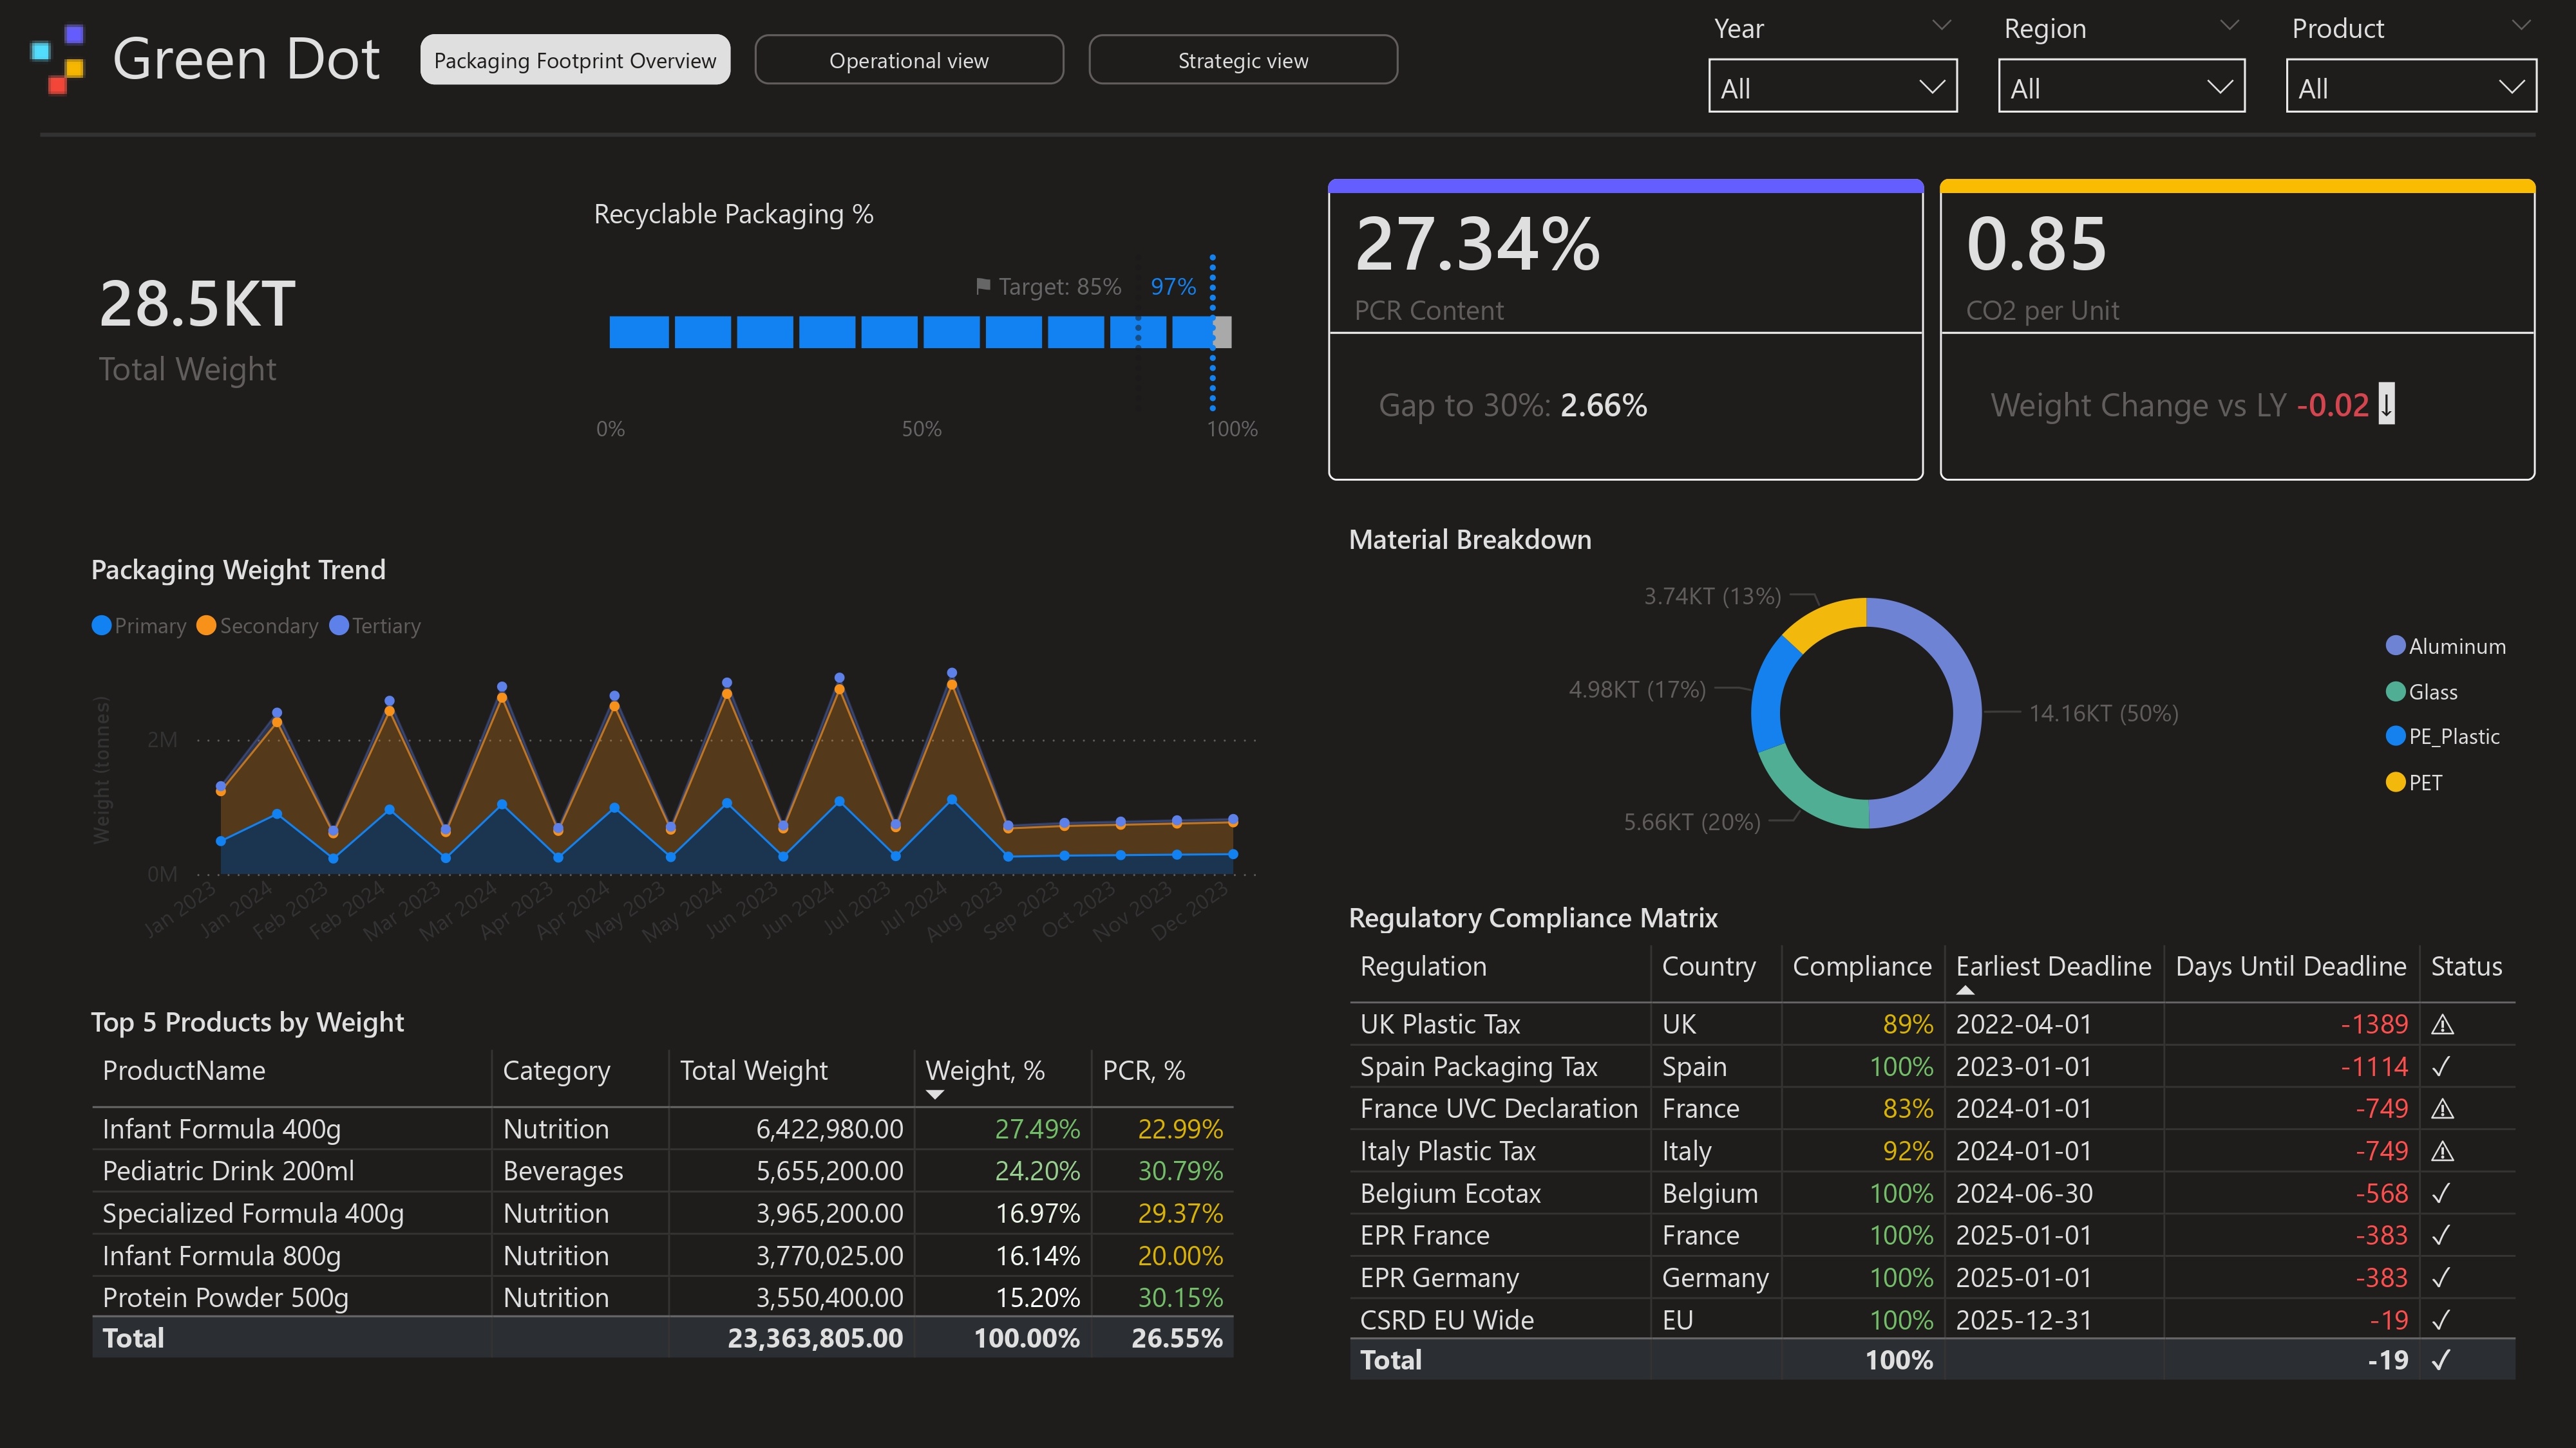Sort by ProductName column header
This screenshot has width=2576, height=1448.
click(184, 1070)
